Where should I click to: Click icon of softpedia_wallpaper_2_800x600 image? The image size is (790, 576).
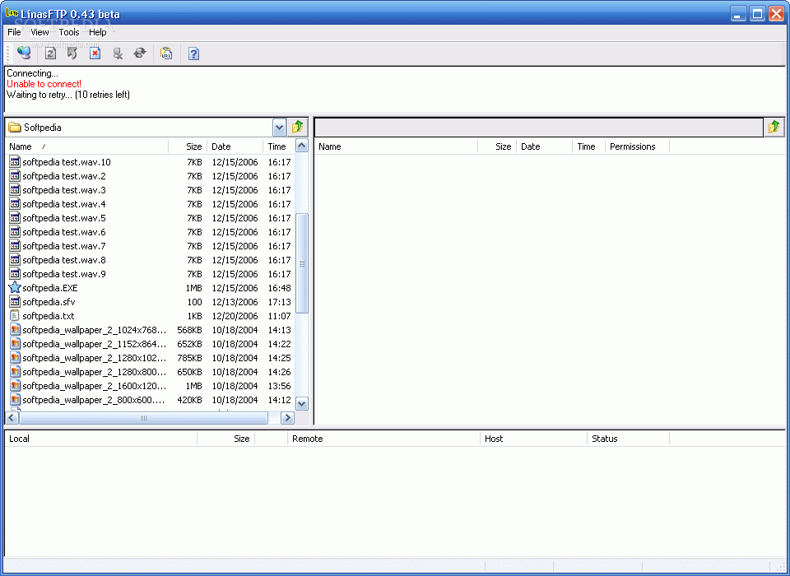tap(15, 400)
